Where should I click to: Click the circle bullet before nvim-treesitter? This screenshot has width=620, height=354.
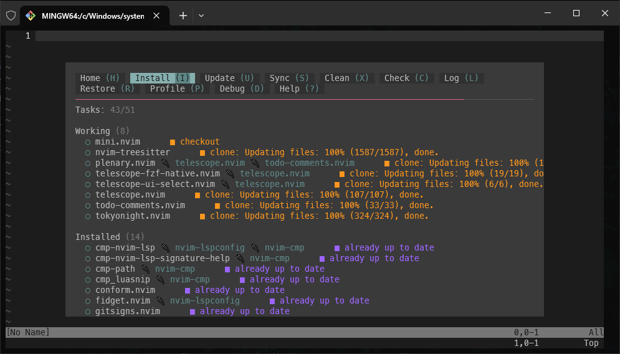88,153
